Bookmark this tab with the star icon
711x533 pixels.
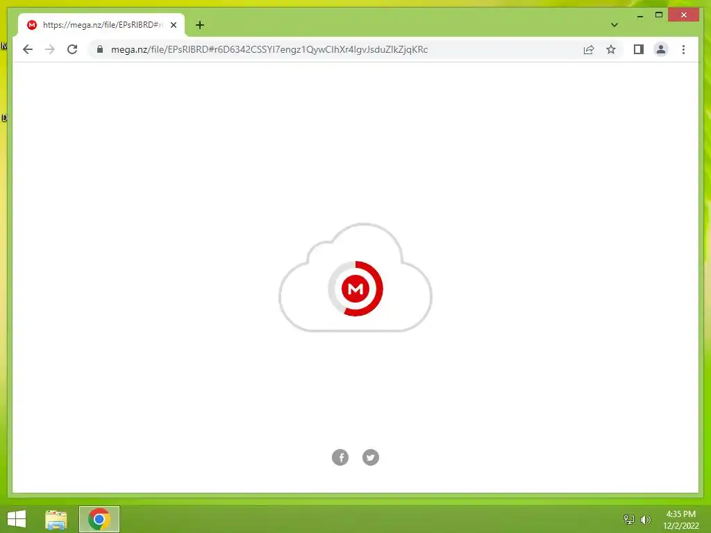[611, 49]
